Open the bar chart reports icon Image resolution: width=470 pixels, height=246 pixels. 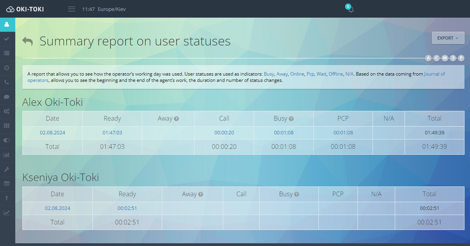[x=7, y=155]
